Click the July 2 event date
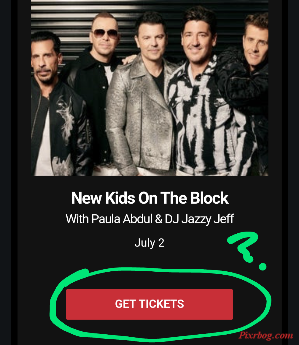The height and width of the screenshot is (345, 299). 149,243
